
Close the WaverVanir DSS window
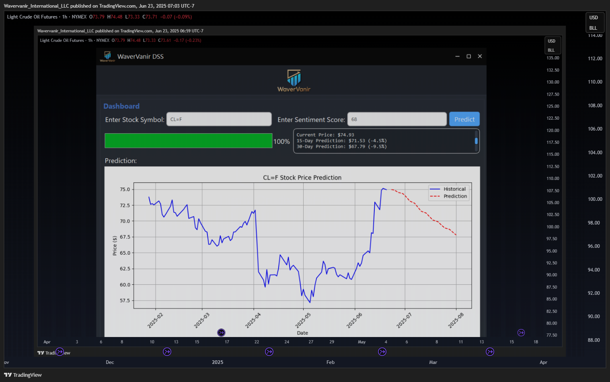(x=480, y=56)
